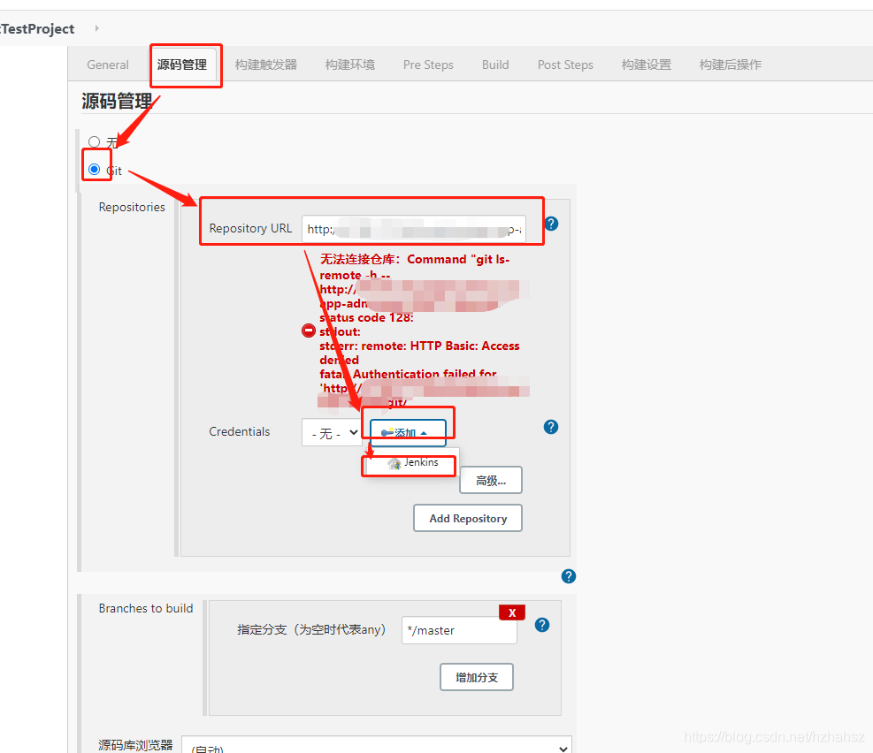Screen dimensions: 873x753
Task: Open the Credentials dropdown showing -无-
Action: tap(331, 432)
